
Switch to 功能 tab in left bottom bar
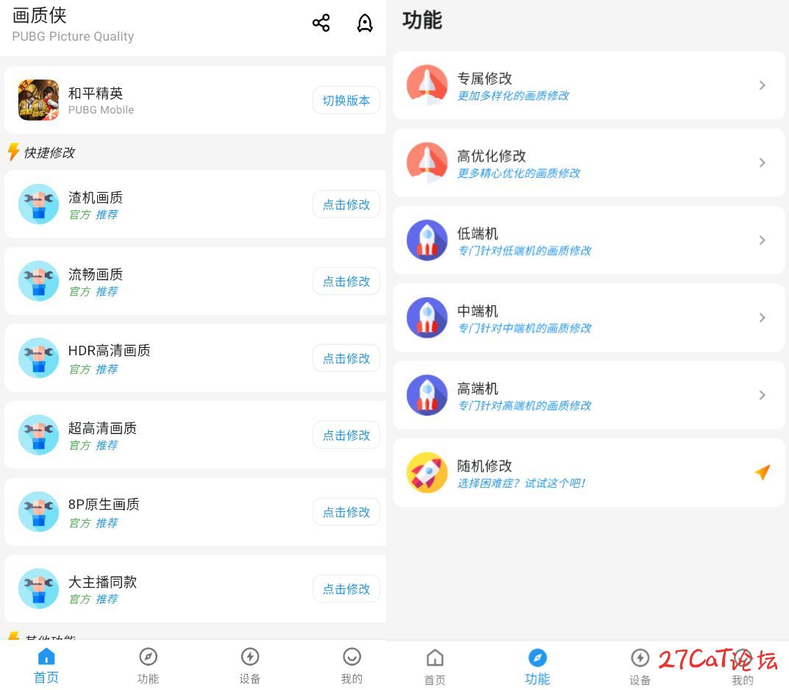148,666
